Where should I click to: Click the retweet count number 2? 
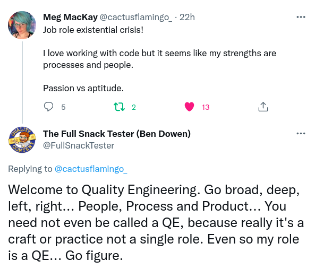(x=134, y=107)
